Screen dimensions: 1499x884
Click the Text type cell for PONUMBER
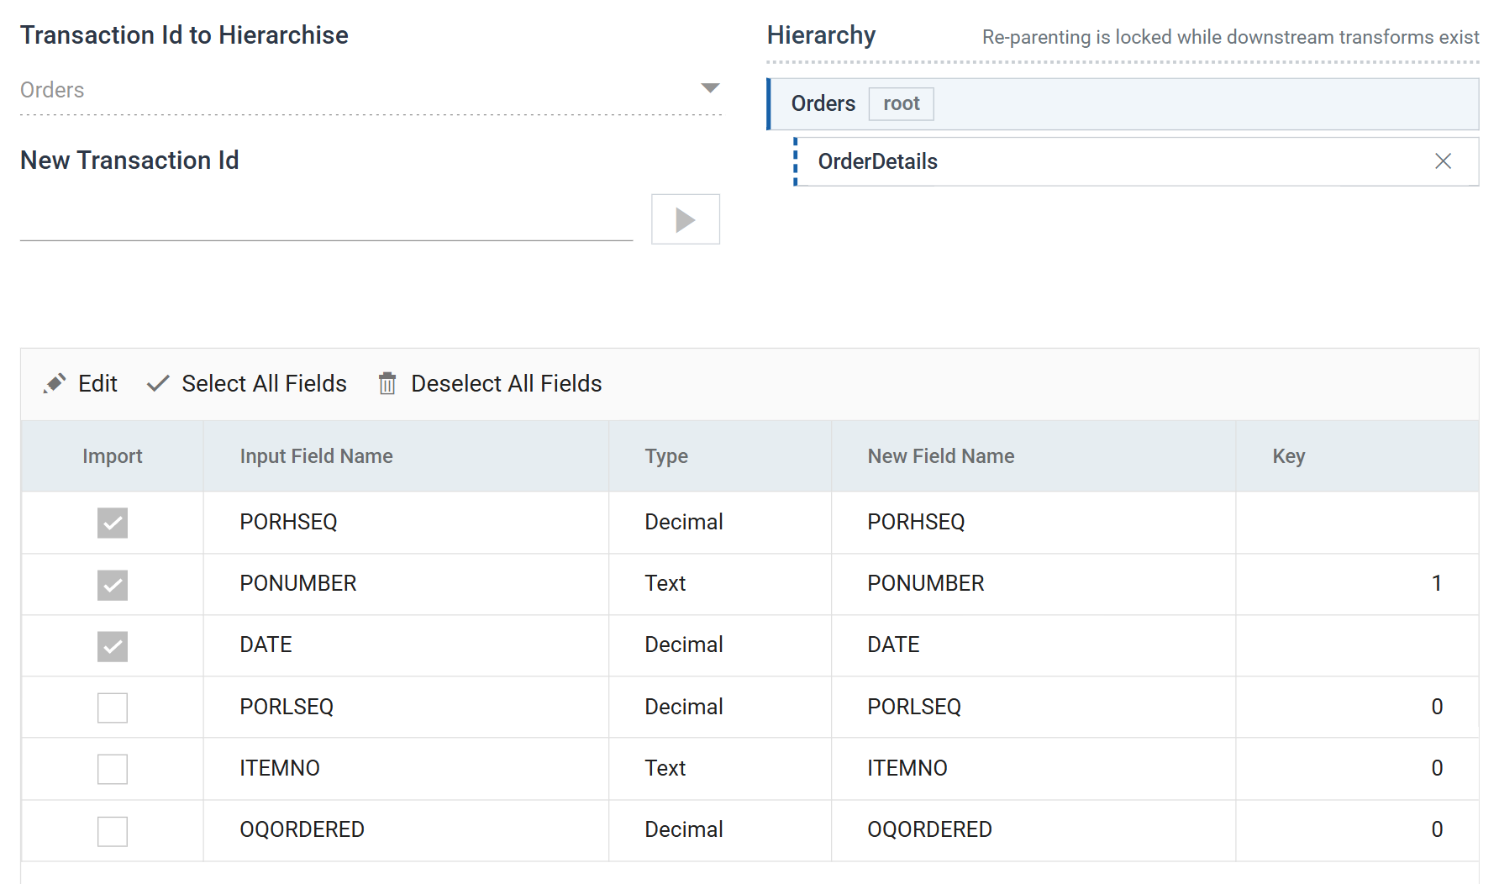(720, 583)
